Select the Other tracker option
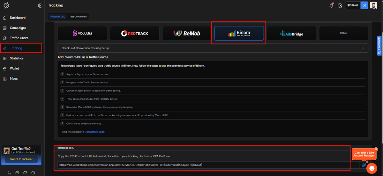The image size is (383, 176). 343,33
